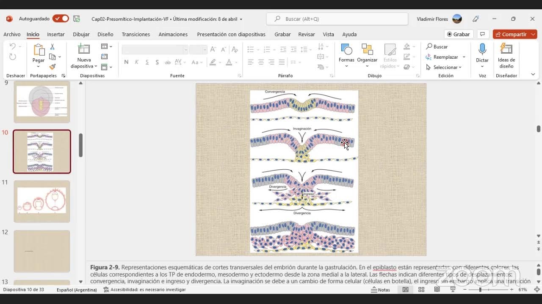Viewport: 542px width, 304px height.
Task: Toggle bold N formatting
Action: 126,62
